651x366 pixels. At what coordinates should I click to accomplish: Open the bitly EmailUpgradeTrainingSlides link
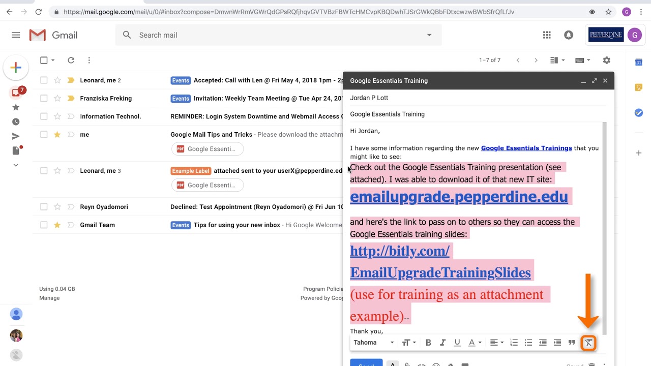(440, 262)
